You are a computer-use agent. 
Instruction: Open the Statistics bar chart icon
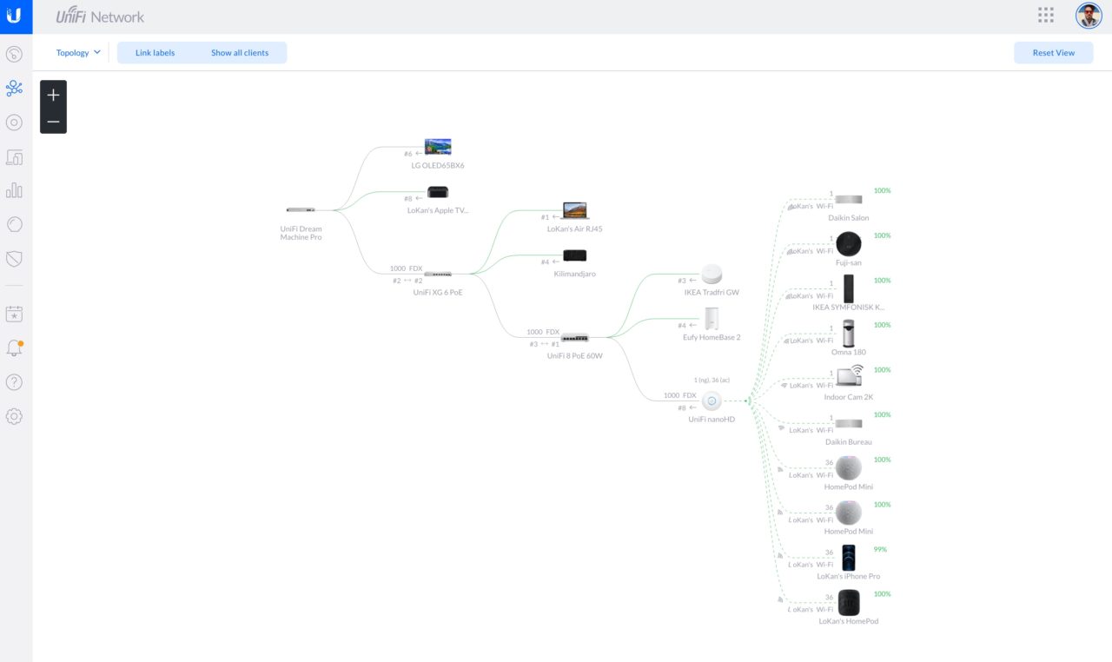pos(14,190)
